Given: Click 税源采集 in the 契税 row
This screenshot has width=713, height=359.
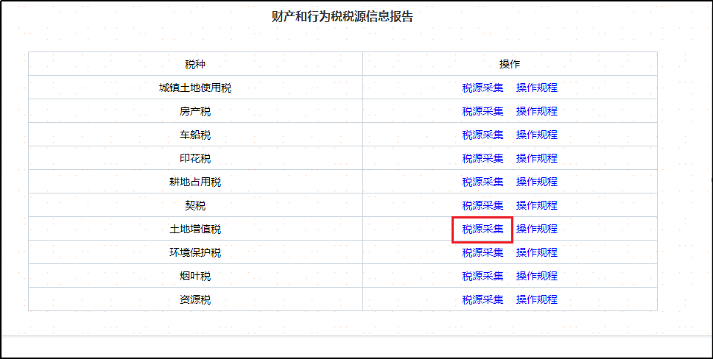Looking at the screenshot, I should (482, 206).
